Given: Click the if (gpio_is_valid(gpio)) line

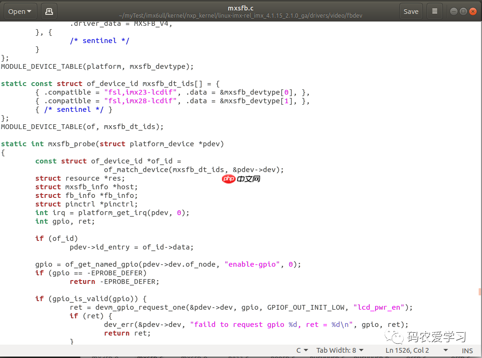Looking at the screenshot, I should [x=91, y=299].
